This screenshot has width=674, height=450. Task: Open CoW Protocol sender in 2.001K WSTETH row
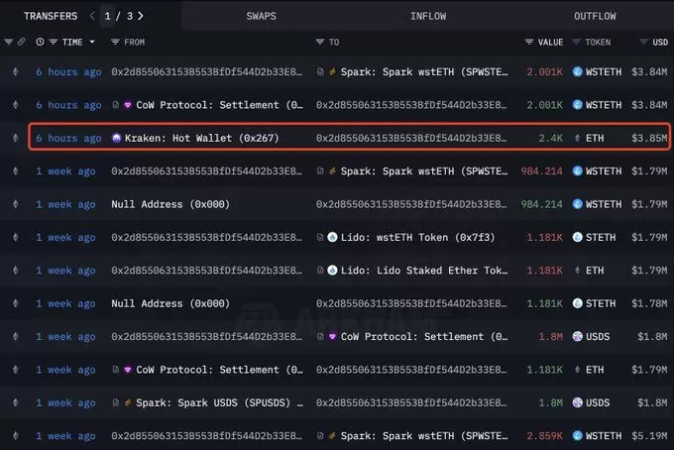pyautogui.click(x=219, y=105)
